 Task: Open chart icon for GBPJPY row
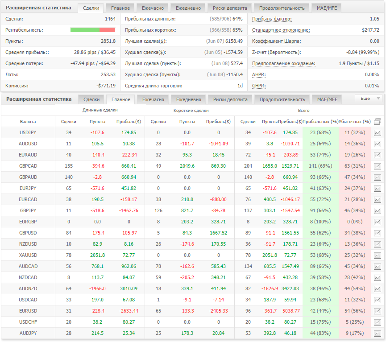click(x=378, y=211)
